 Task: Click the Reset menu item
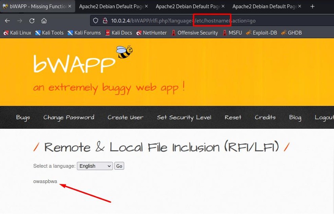coord(233,117)
